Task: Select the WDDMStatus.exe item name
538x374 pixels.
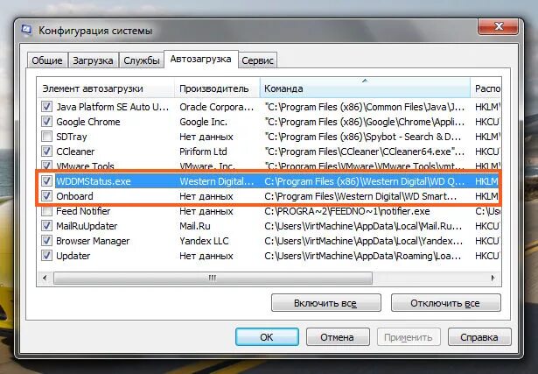Action: (x=94, y=181)
